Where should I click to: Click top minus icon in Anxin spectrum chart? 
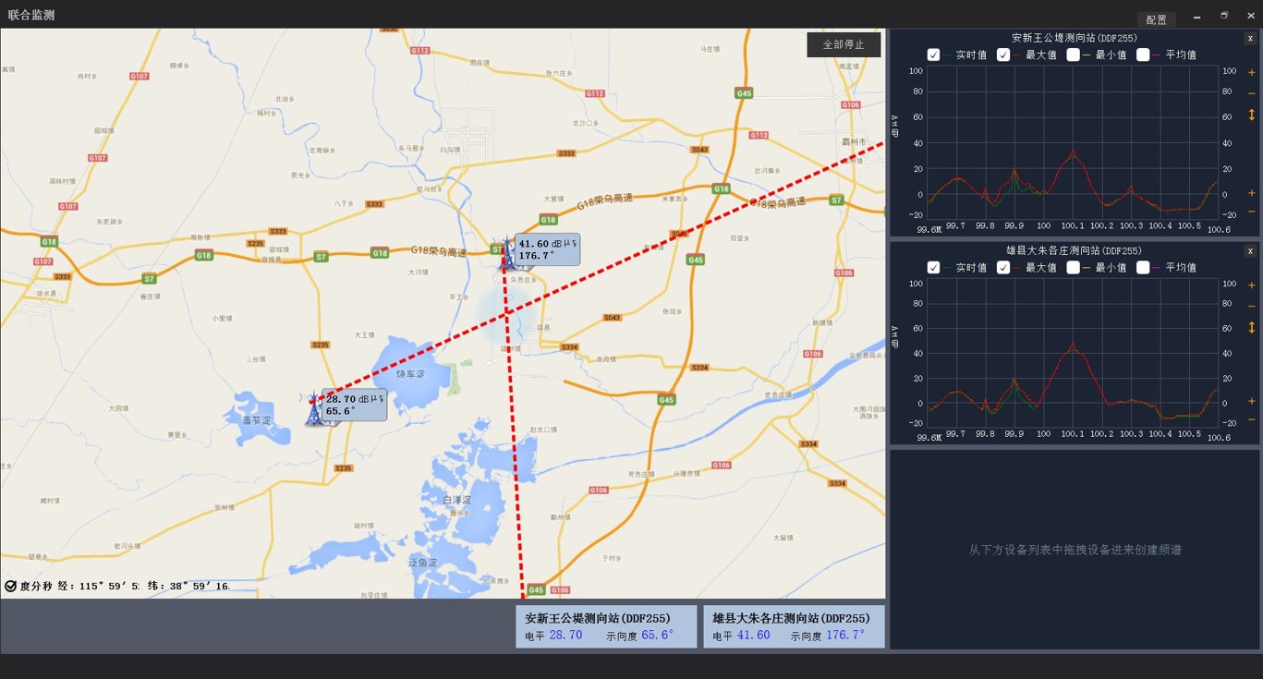click(1252, 93)
